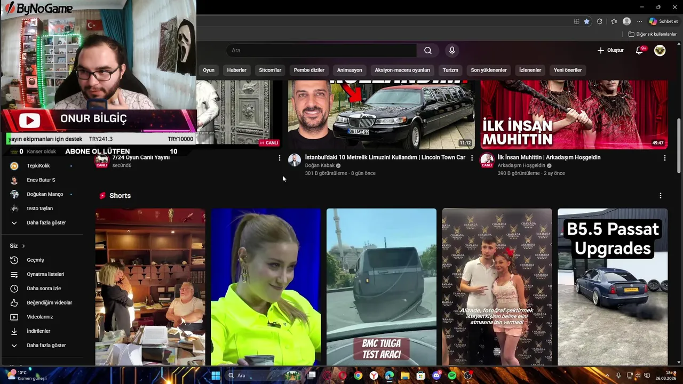Play the BMC Tulga test aracı short
This screenshot has height=384, width=683.
tap(381, 287)
